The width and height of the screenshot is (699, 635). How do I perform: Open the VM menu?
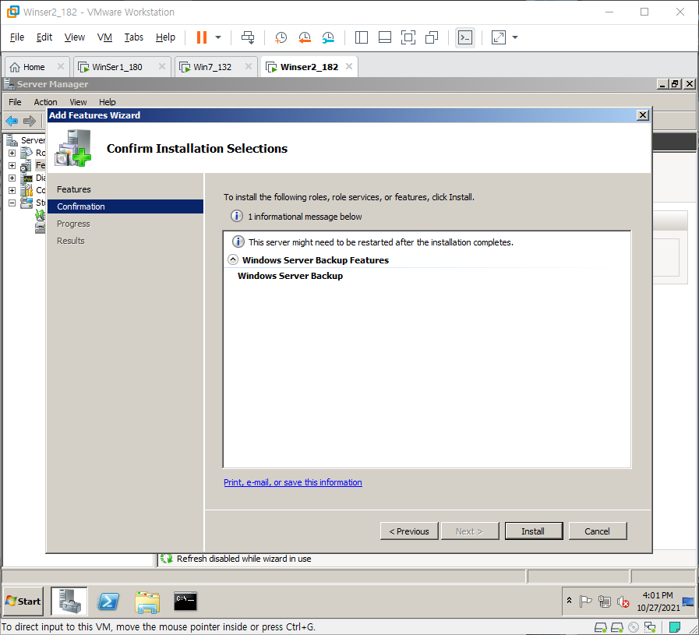point(104,37)
